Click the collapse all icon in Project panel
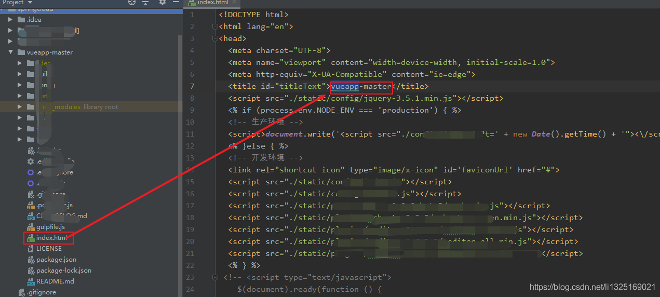660x297 pixels. [x=145, y=2]
